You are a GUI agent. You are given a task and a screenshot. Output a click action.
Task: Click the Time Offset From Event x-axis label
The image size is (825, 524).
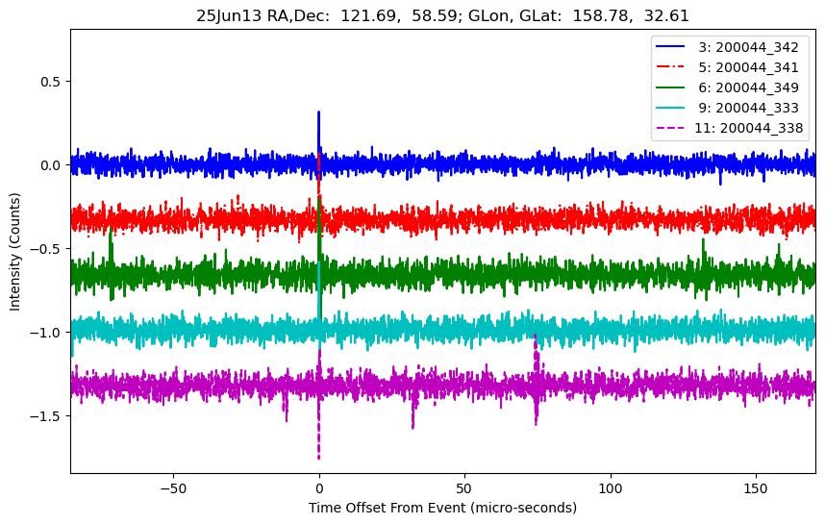(x=442, y=509)
